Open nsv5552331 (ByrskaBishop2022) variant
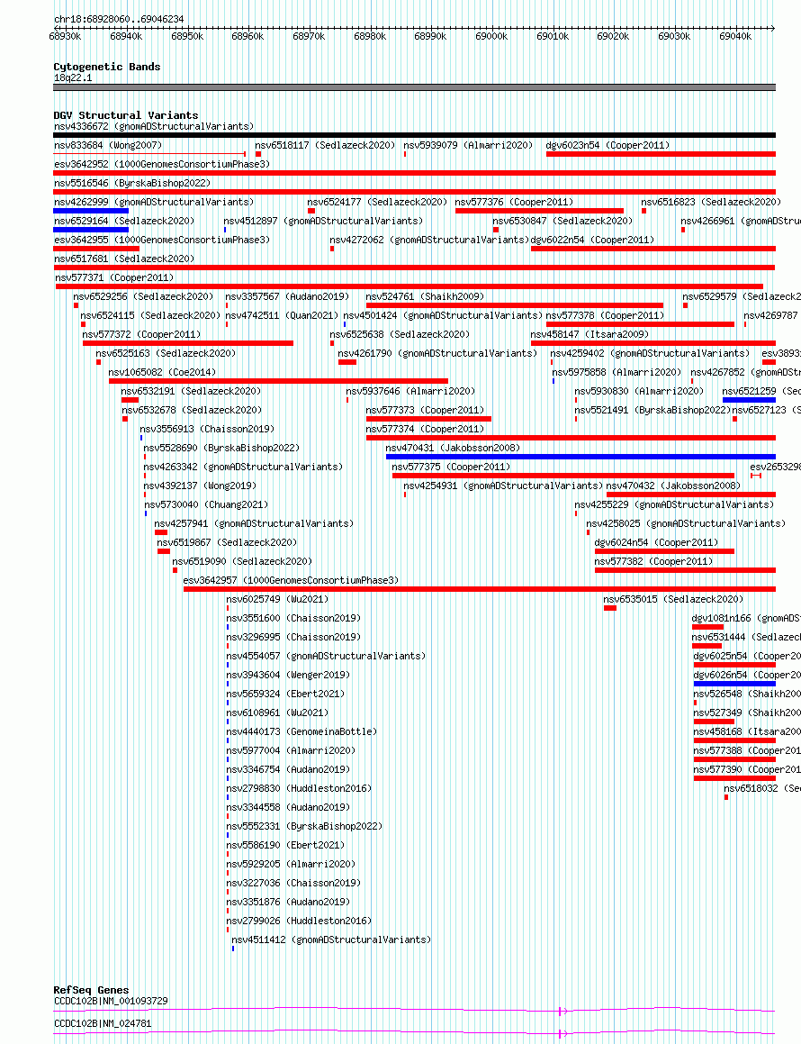The width and height of the screenshot is (801, 1044). pos(305,826)
